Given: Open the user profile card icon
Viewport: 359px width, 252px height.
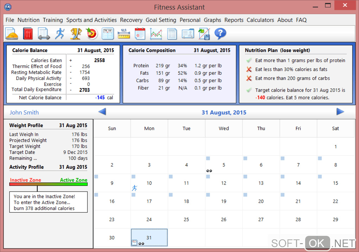Looking at the screenshot, I should coord(188,34).
